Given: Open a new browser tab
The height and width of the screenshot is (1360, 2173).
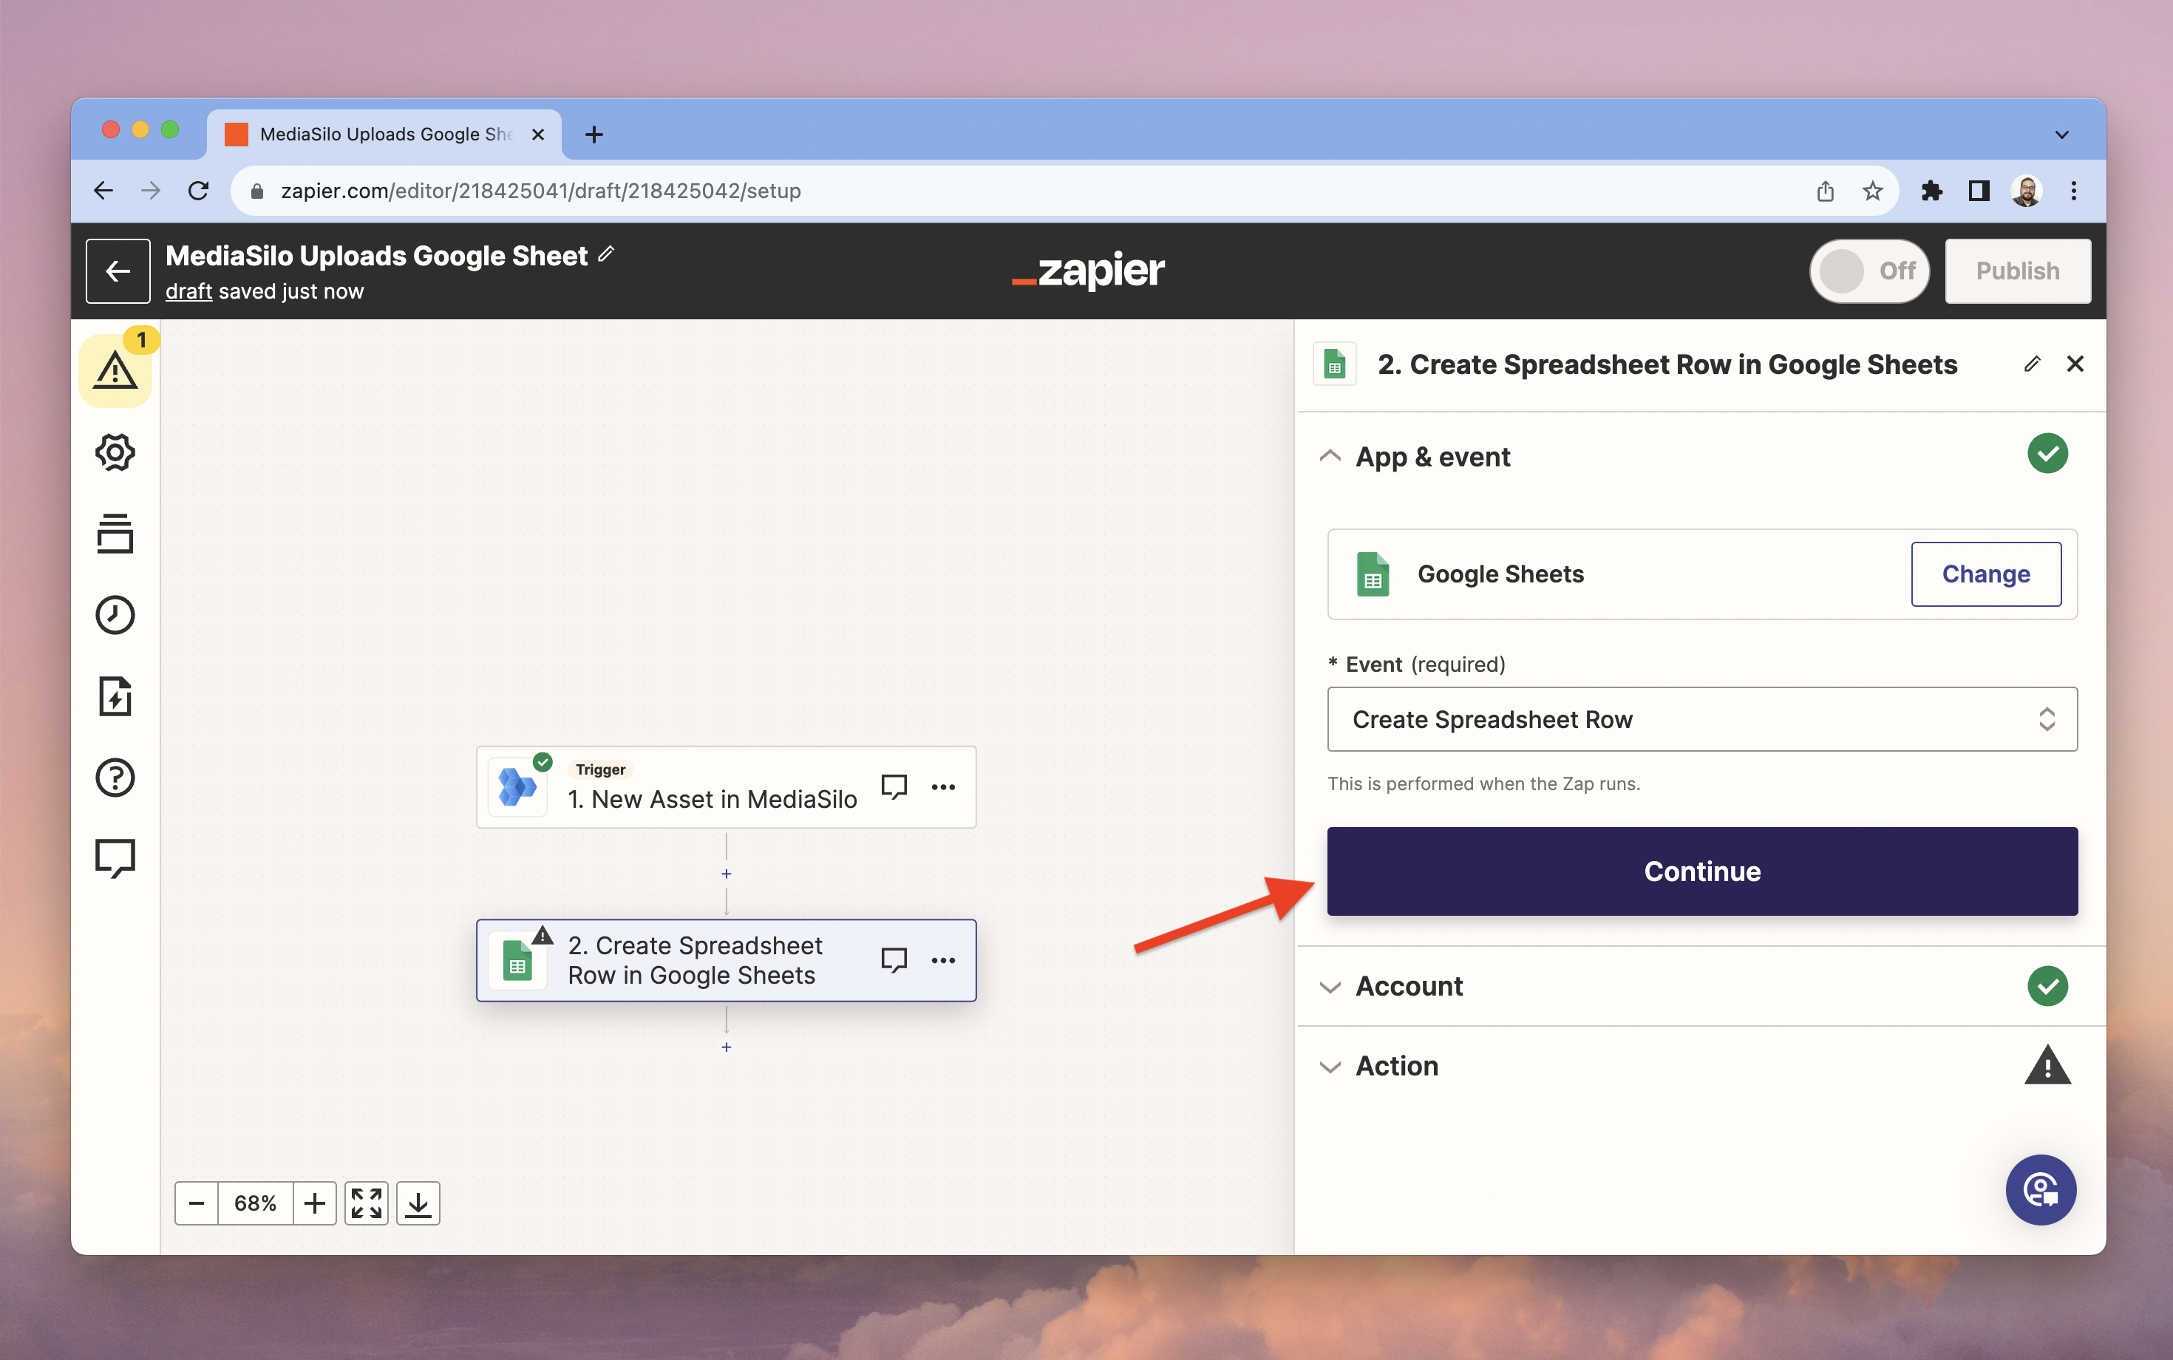Looking at the screenshot, I should click(x=594, y=135).
